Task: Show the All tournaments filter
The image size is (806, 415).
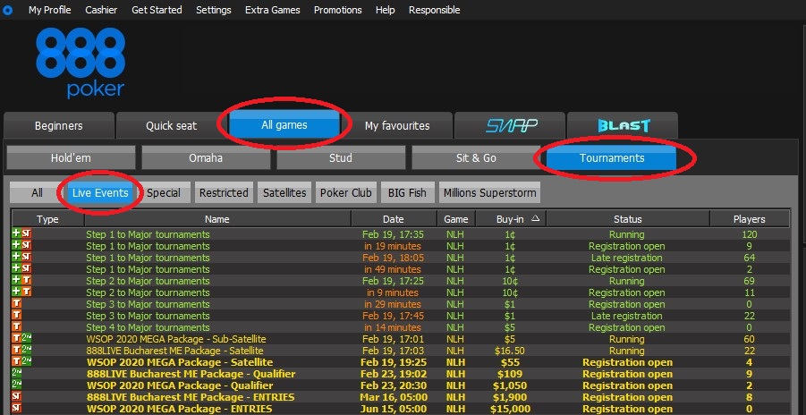Action: [x=37, y=193]
